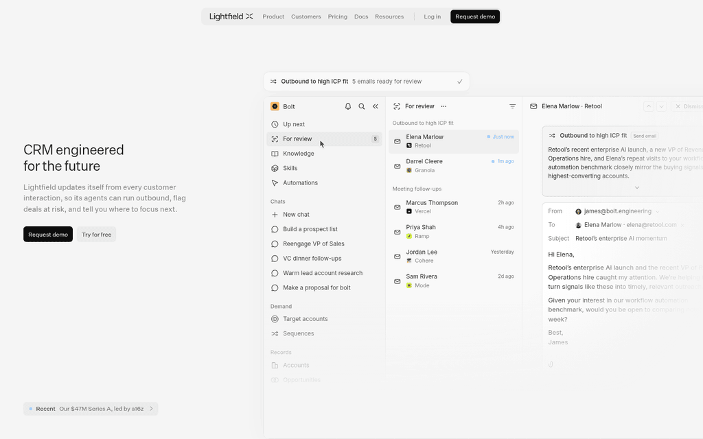The height and width of the screenshot is (439, 703).
Task: Click Request demo in the top bar
Action: (475, 16)
